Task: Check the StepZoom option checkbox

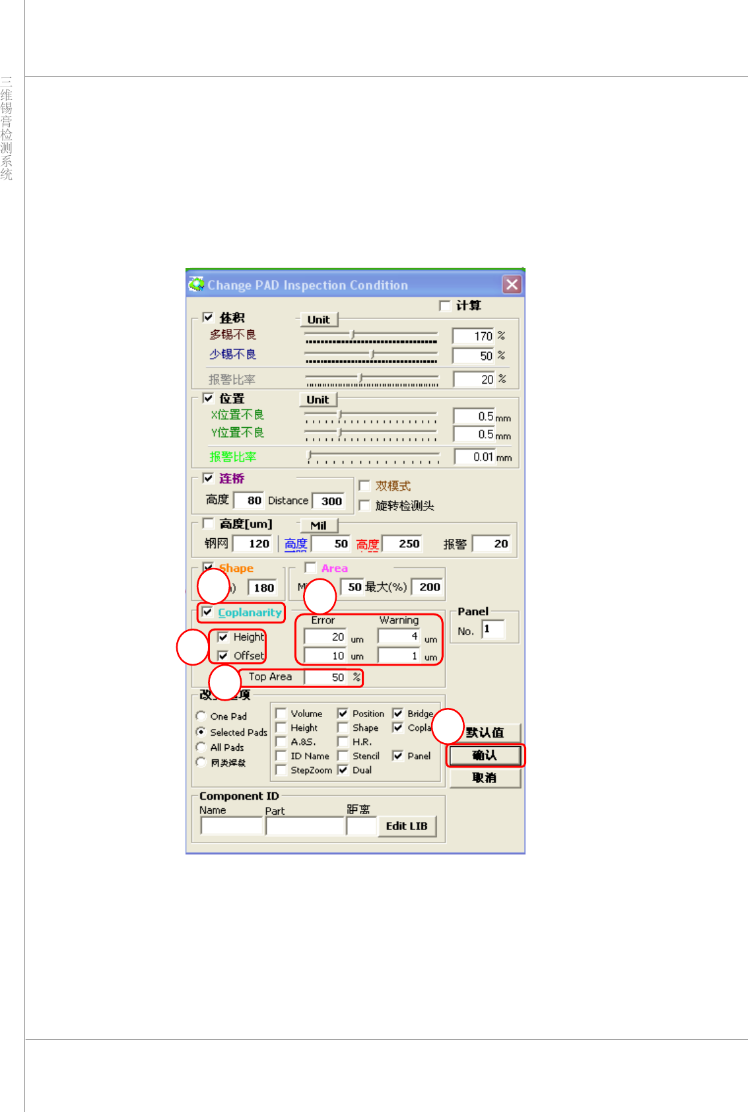Action: click(281, 770)
